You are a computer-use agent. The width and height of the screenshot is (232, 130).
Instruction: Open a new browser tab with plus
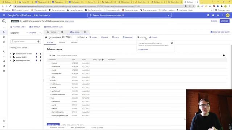click(x=202, y=2)
